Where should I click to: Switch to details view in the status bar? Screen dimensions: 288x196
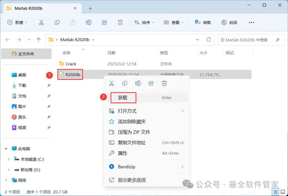[x=275, y=192]
